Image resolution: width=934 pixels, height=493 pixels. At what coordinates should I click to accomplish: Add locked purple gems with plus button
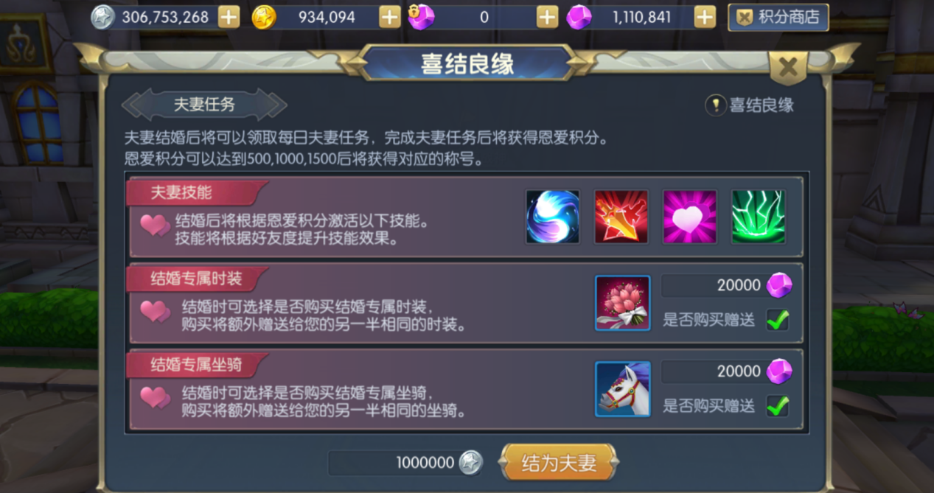click(547, 17)
